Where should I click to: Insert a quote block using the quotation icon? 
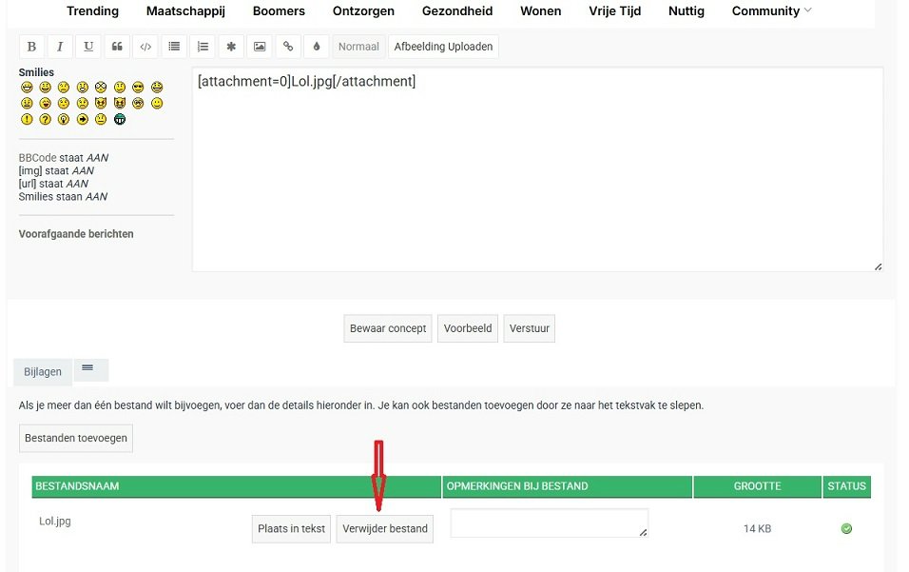(117, 47)
